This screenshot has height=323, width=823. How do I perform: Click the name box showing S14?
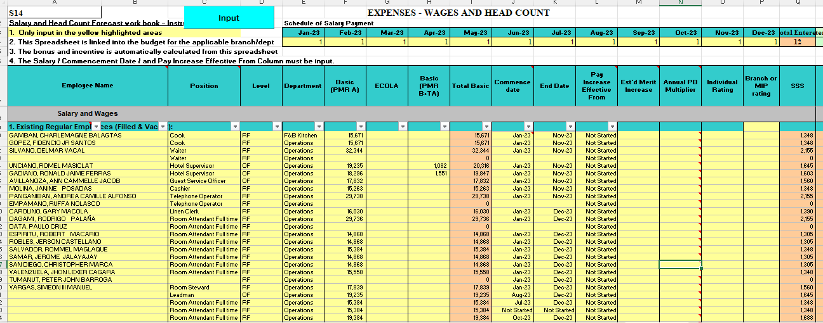pyautogui.click(x=55, y=13)
